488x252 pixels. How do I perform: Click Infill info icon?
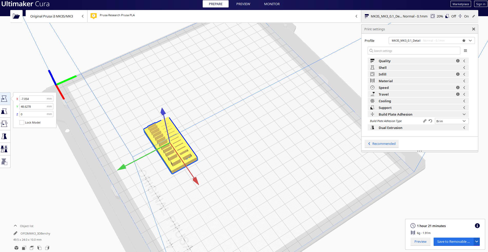click(x=458, y=74)
